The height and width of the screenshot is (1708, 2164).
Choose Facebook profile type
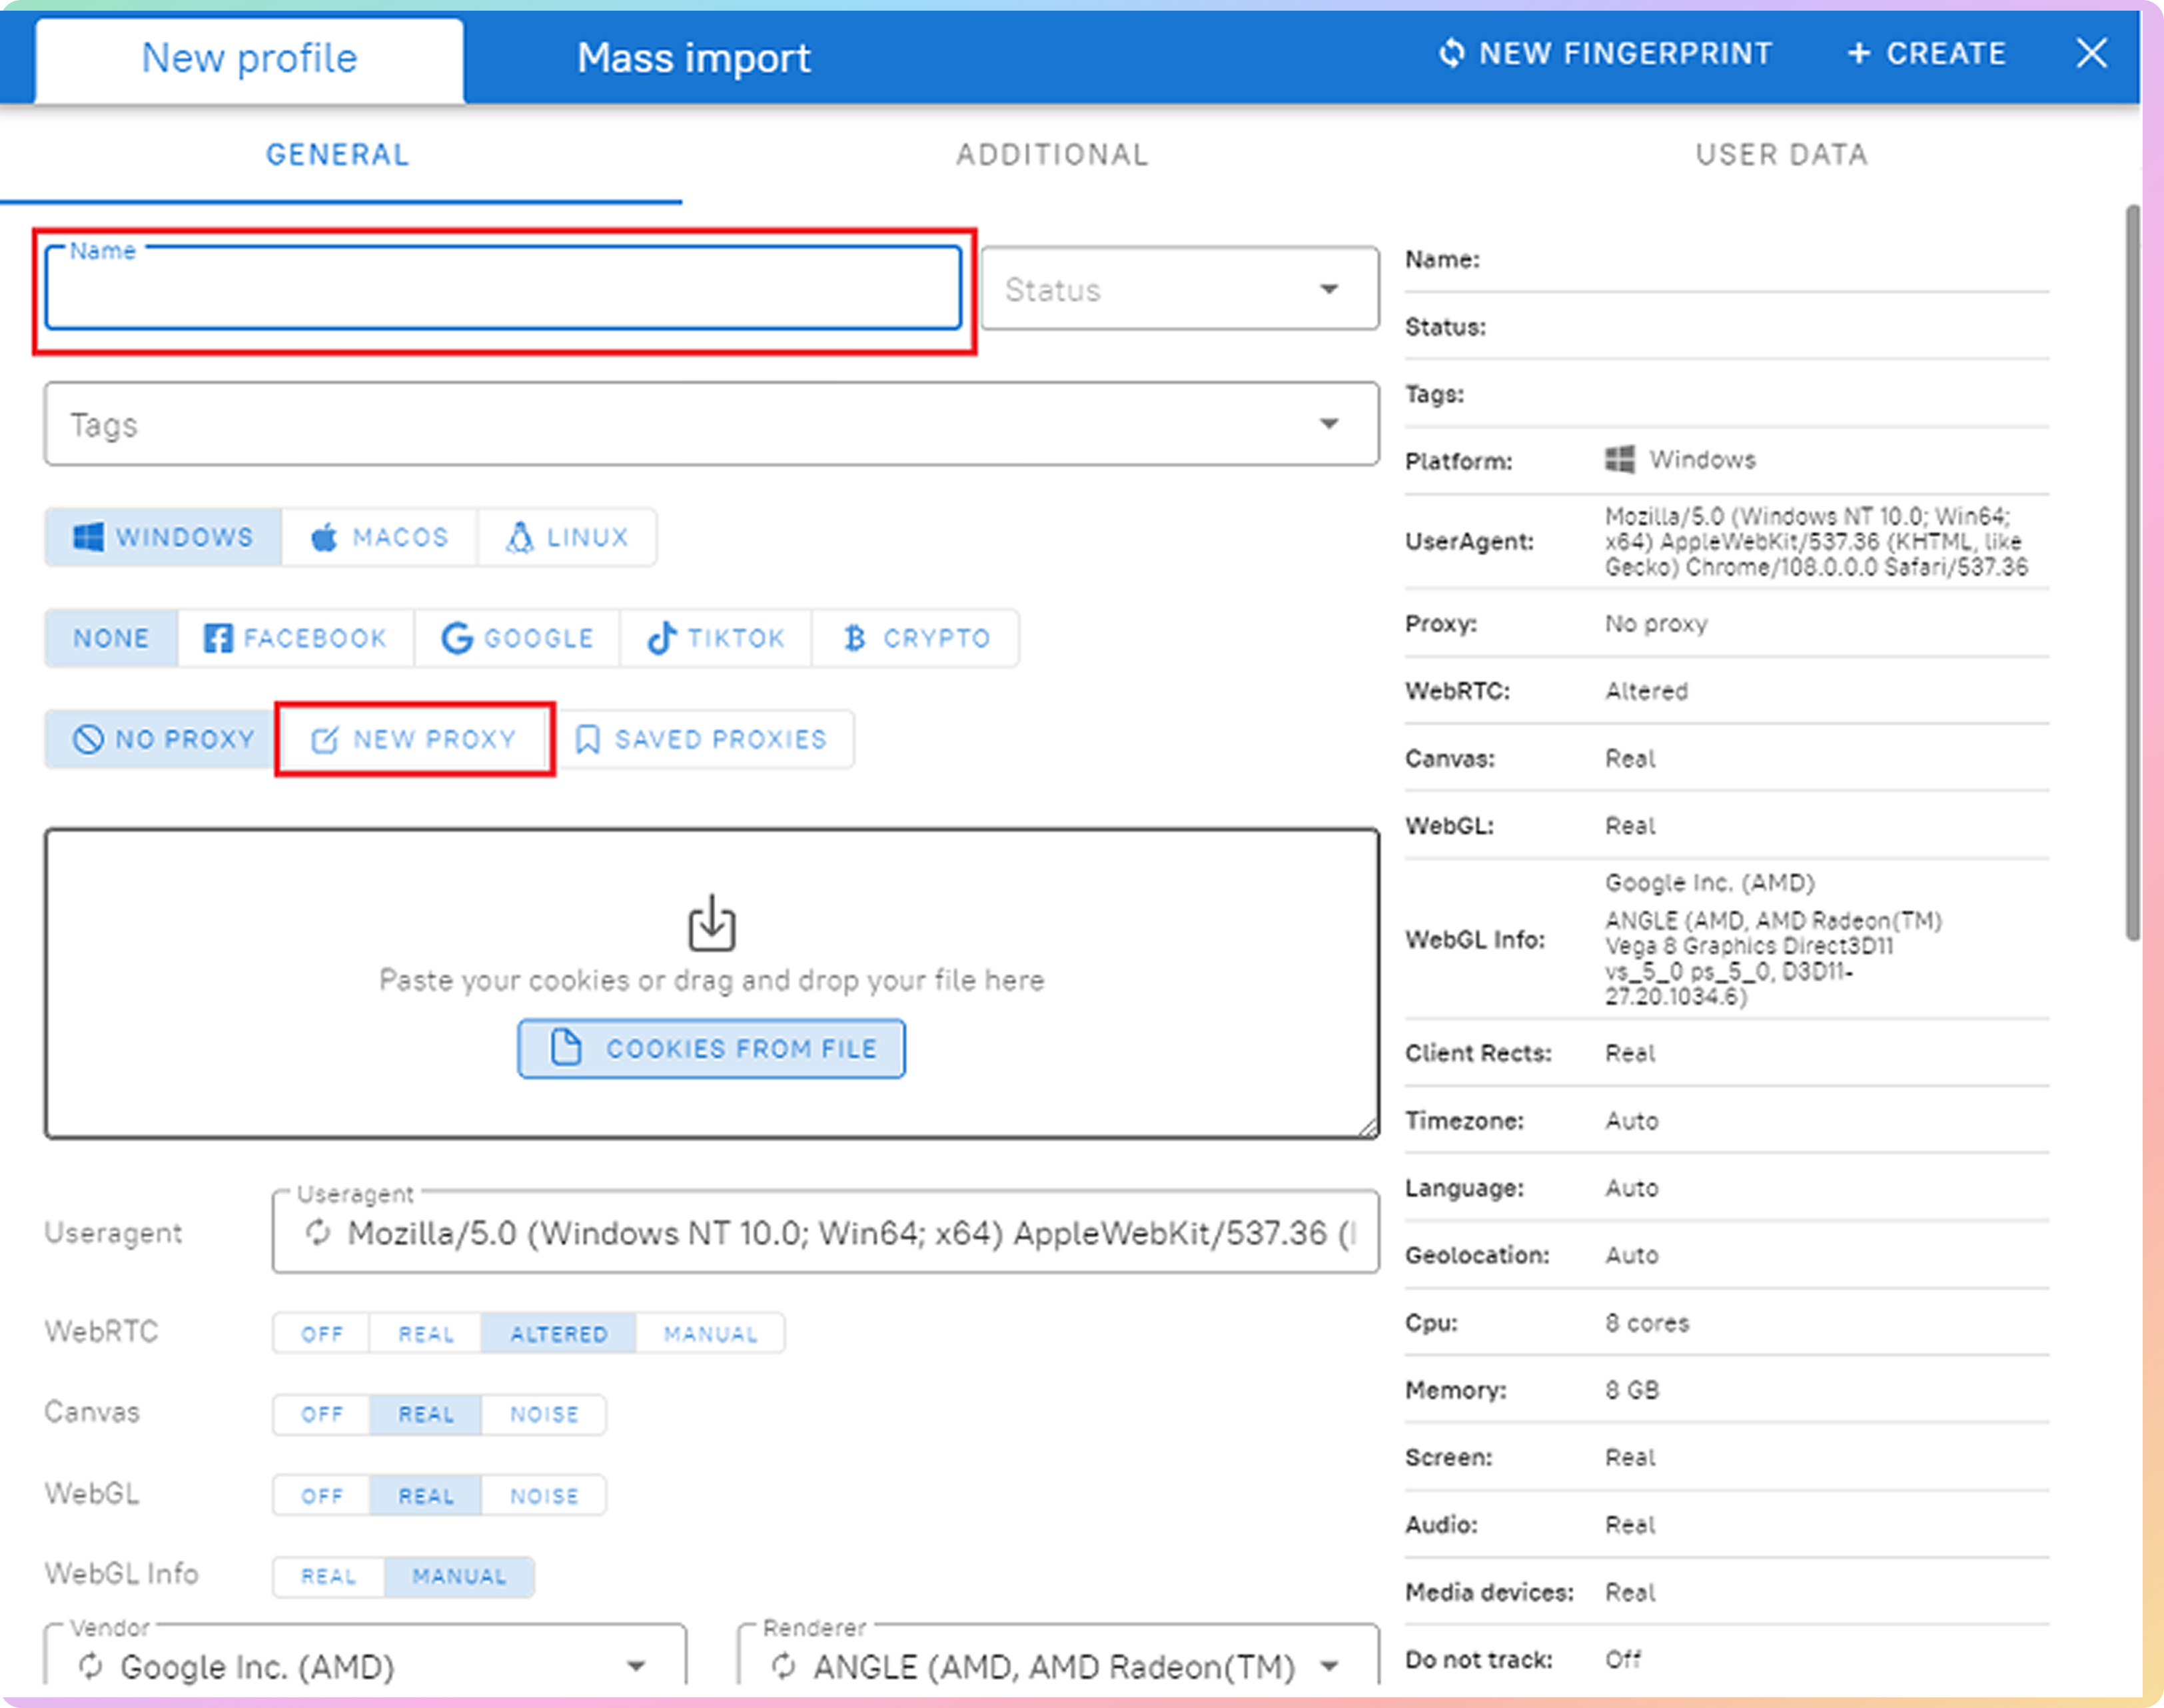(x=295, y=638)
